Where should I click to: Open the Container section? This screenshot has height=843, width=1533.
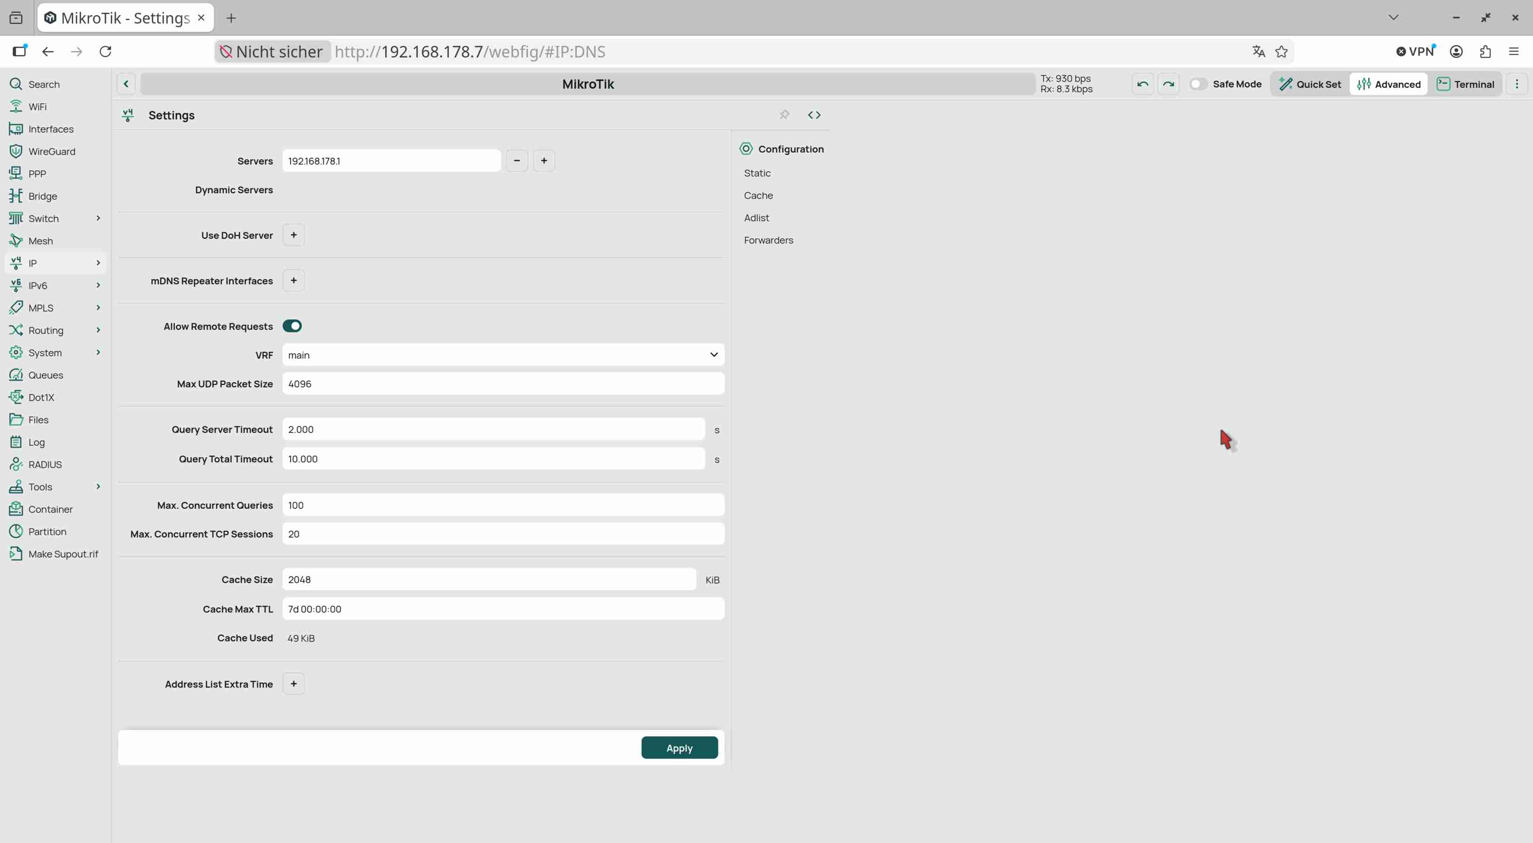[x=50, y=509]
